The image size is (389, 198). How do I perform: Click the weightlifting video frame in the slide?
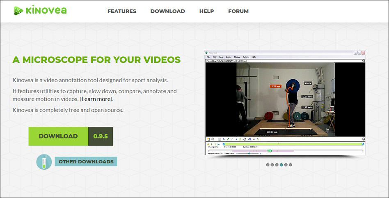coord(285,99)
